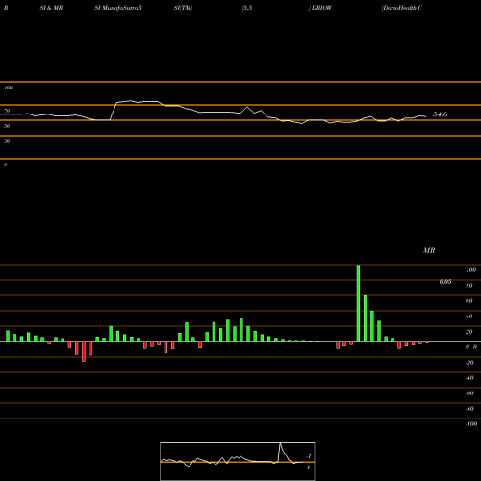Click the current RSI value 54.6
This screenshot has width=481, height=481.
(440, 114)
